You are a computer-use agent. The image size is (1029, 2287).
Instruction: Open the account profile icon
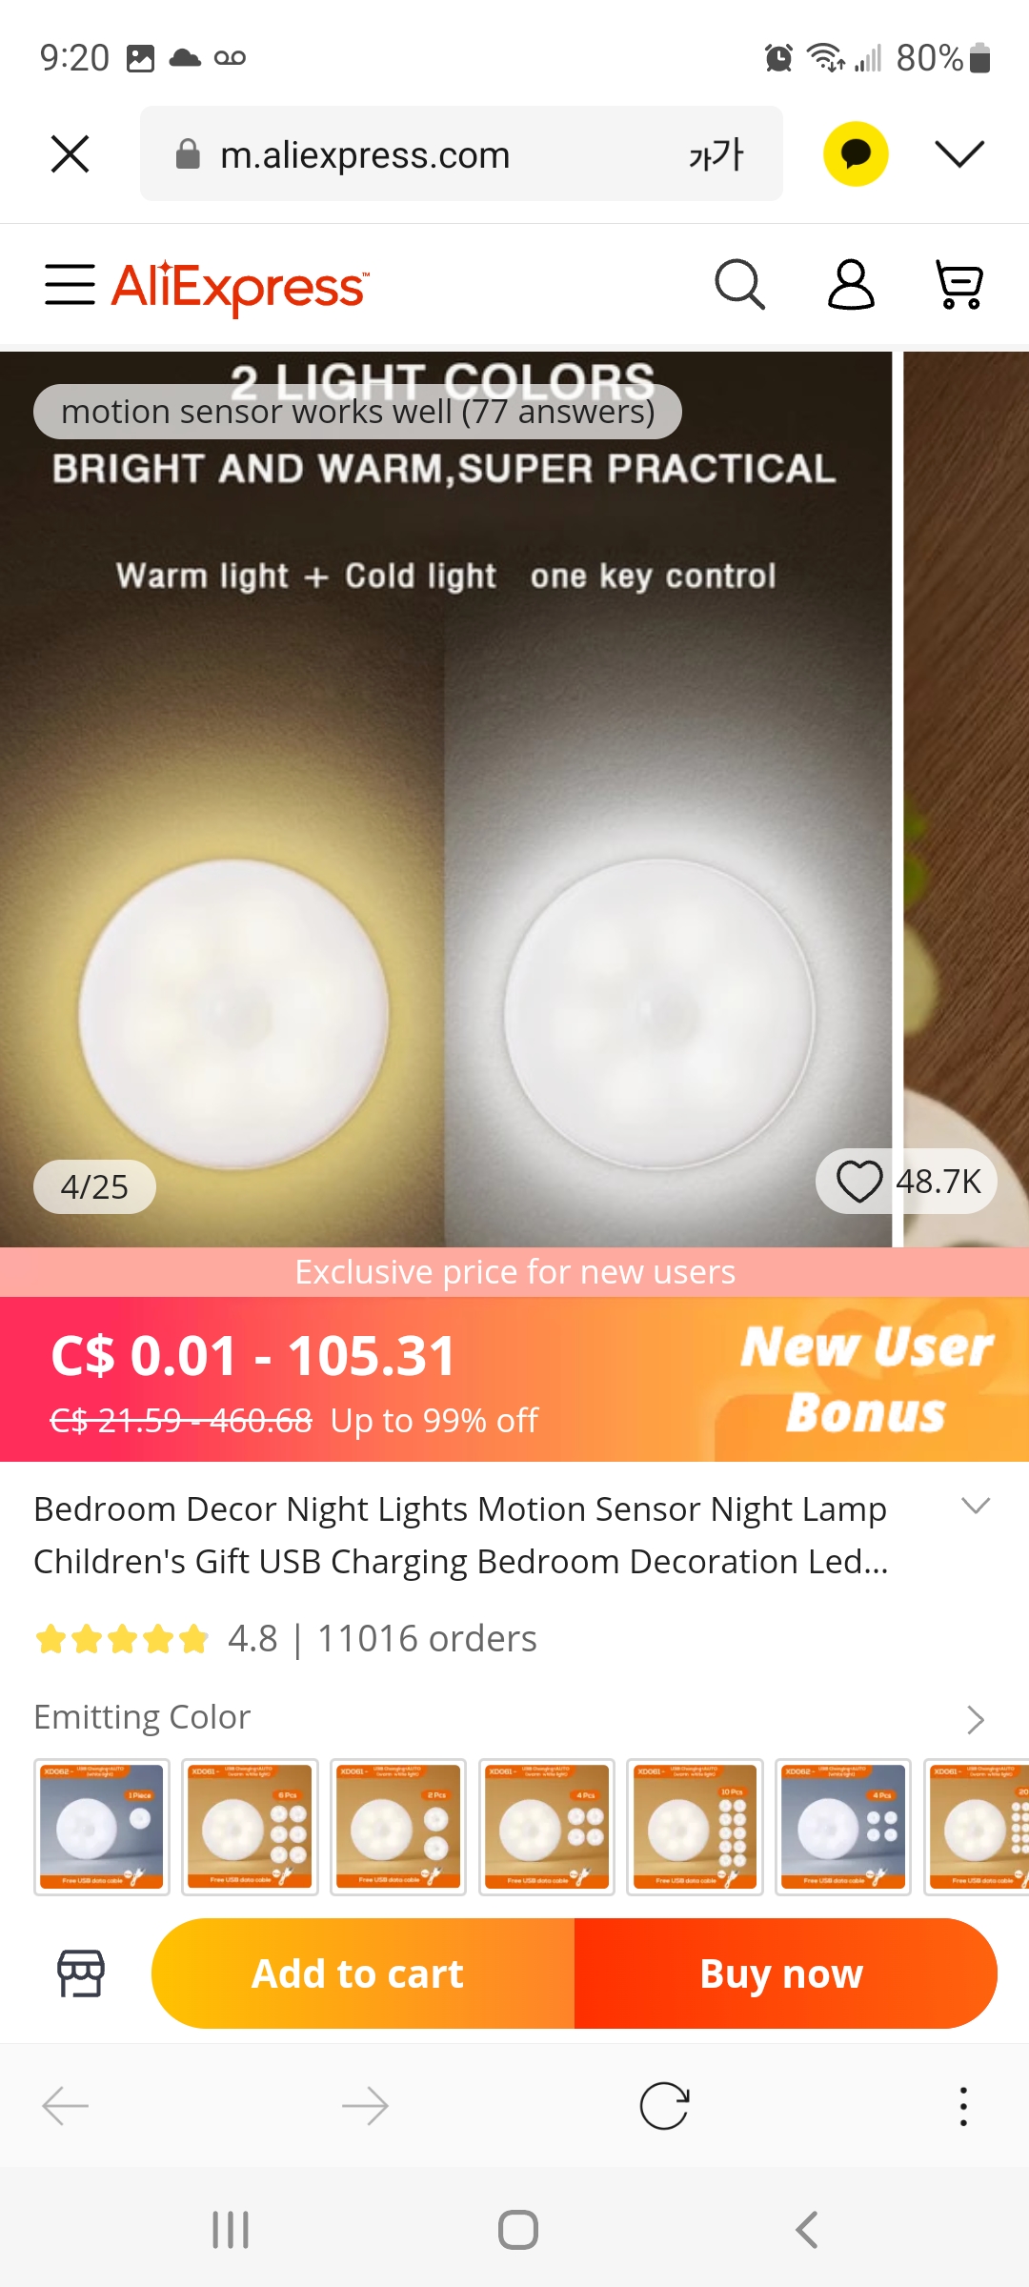coord(851,285)
